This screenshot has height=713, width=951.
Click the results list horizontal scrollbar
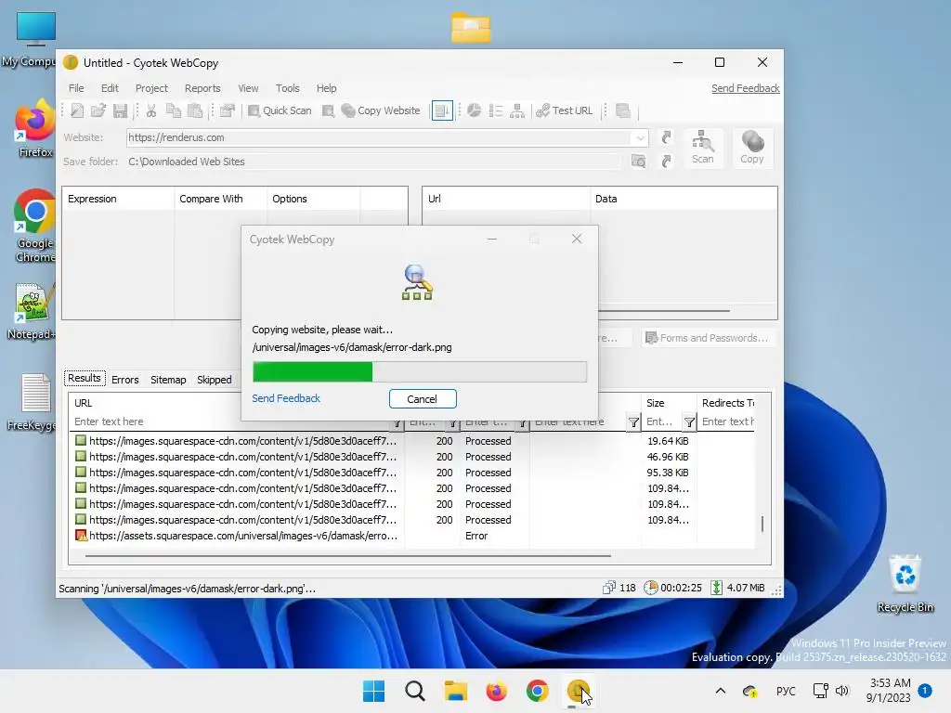(x=348, y=555)
